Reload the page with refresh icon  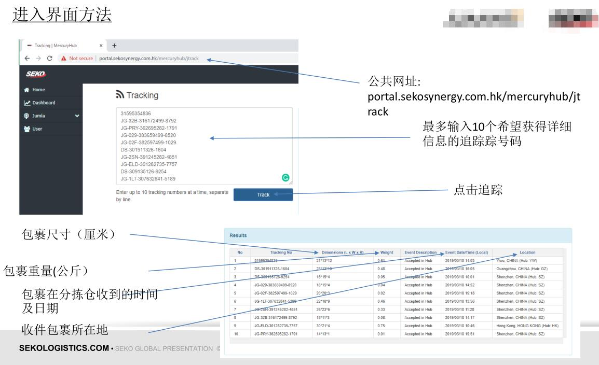click(50, 59)
